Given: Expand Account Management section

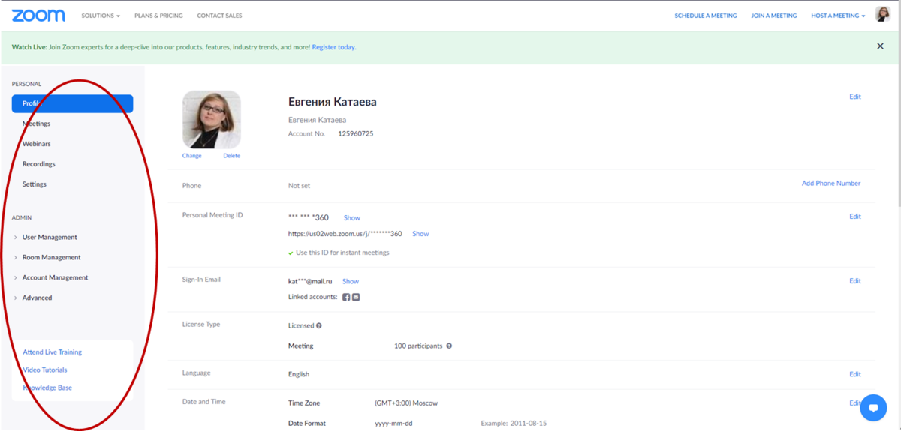Looking at the screenshot, I should [x=55, y=277].
